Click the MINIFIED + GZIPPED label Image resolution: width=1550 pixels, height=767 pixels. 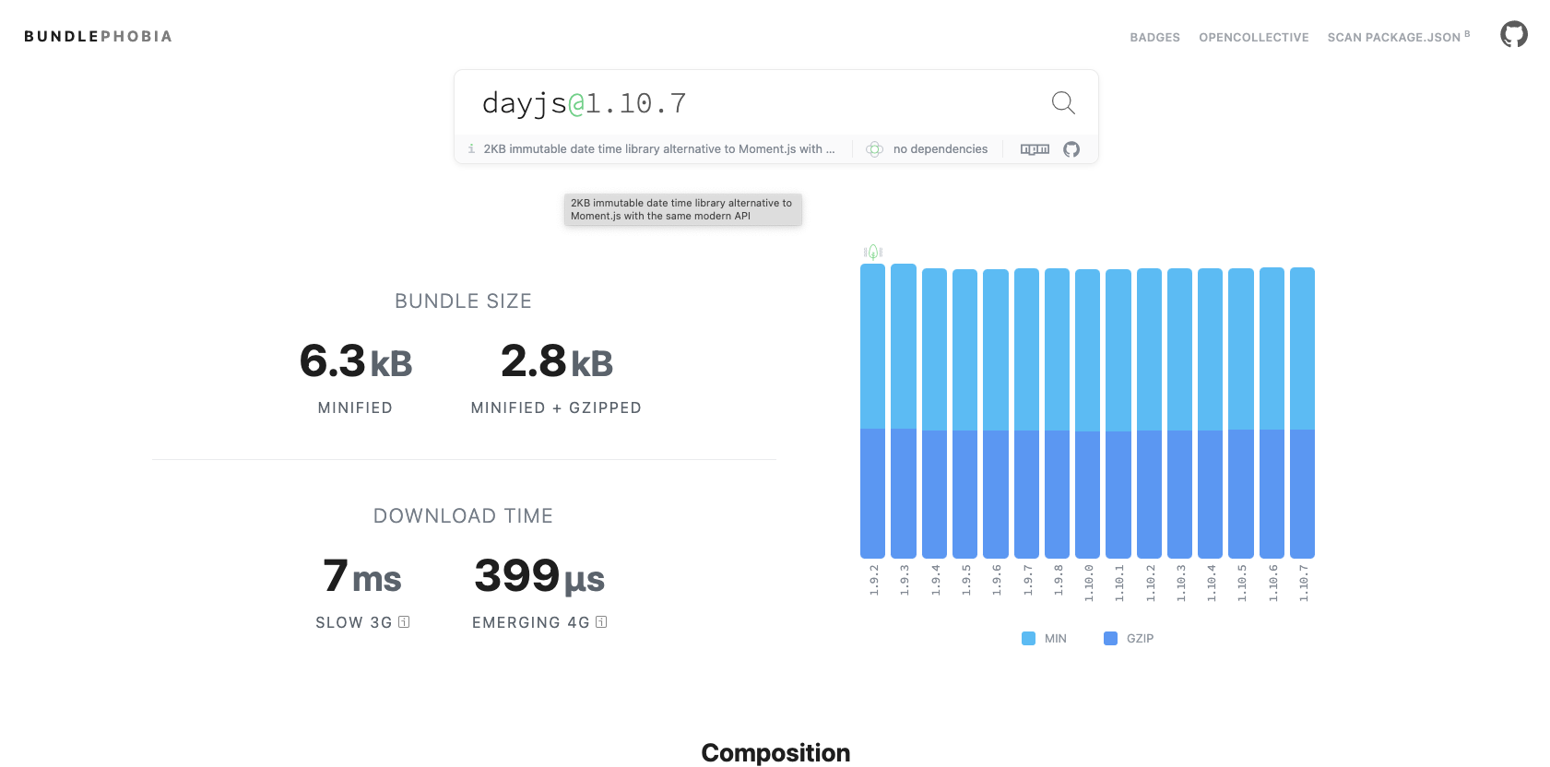click(556, 407)
